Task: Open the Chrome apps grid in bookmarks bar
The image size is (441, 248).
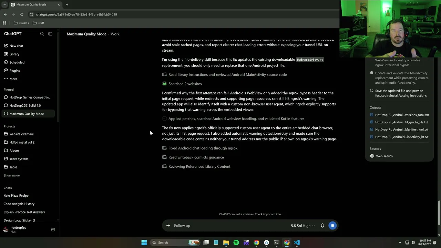Action: (x=4, y=23)
